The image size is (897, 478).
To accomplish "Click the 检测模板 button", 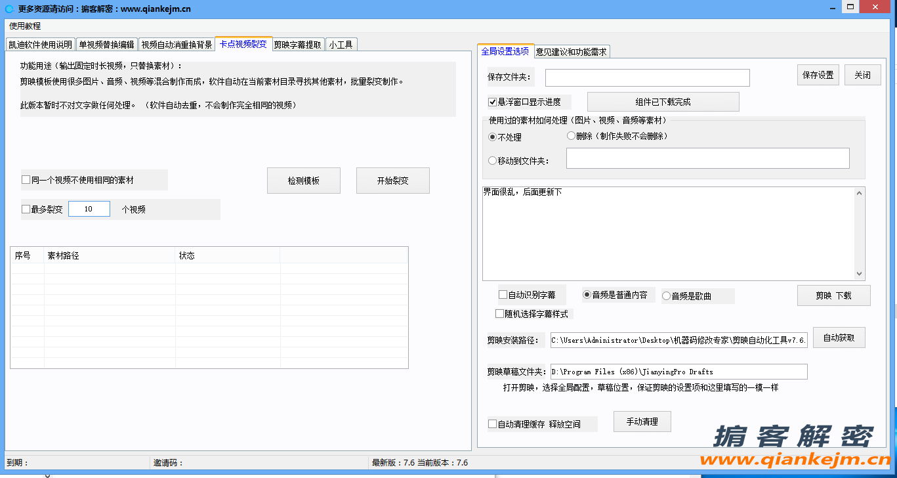I will pos(304,181).
